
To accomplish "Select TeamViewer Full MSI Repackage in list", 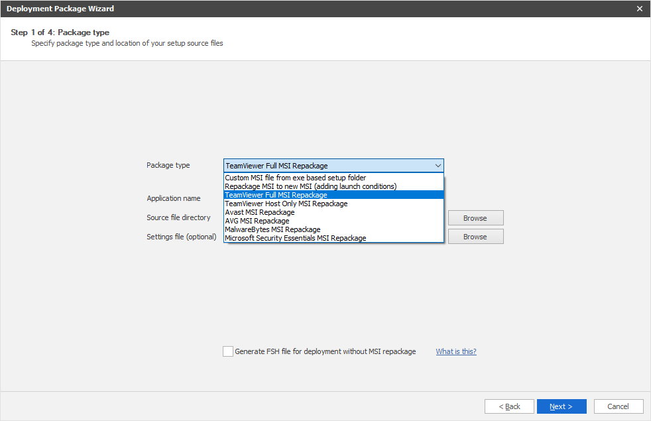I will (x=333, y=195).
